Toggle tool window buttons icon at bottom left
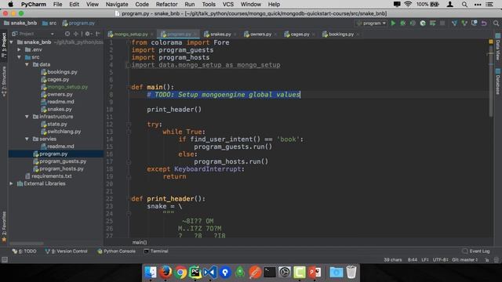 click(5, 260)
